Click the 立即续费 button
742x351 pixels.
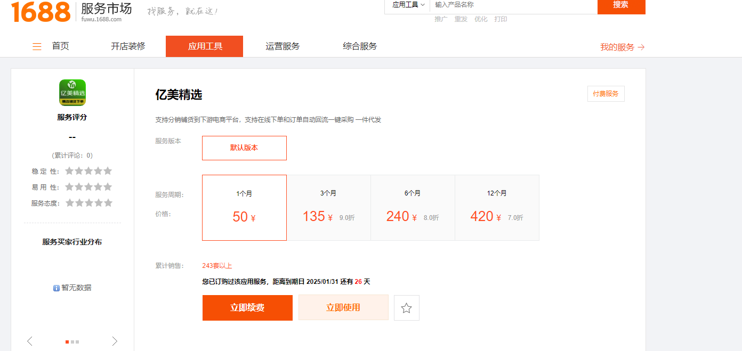pyautogui.click(x=247, y=308)
